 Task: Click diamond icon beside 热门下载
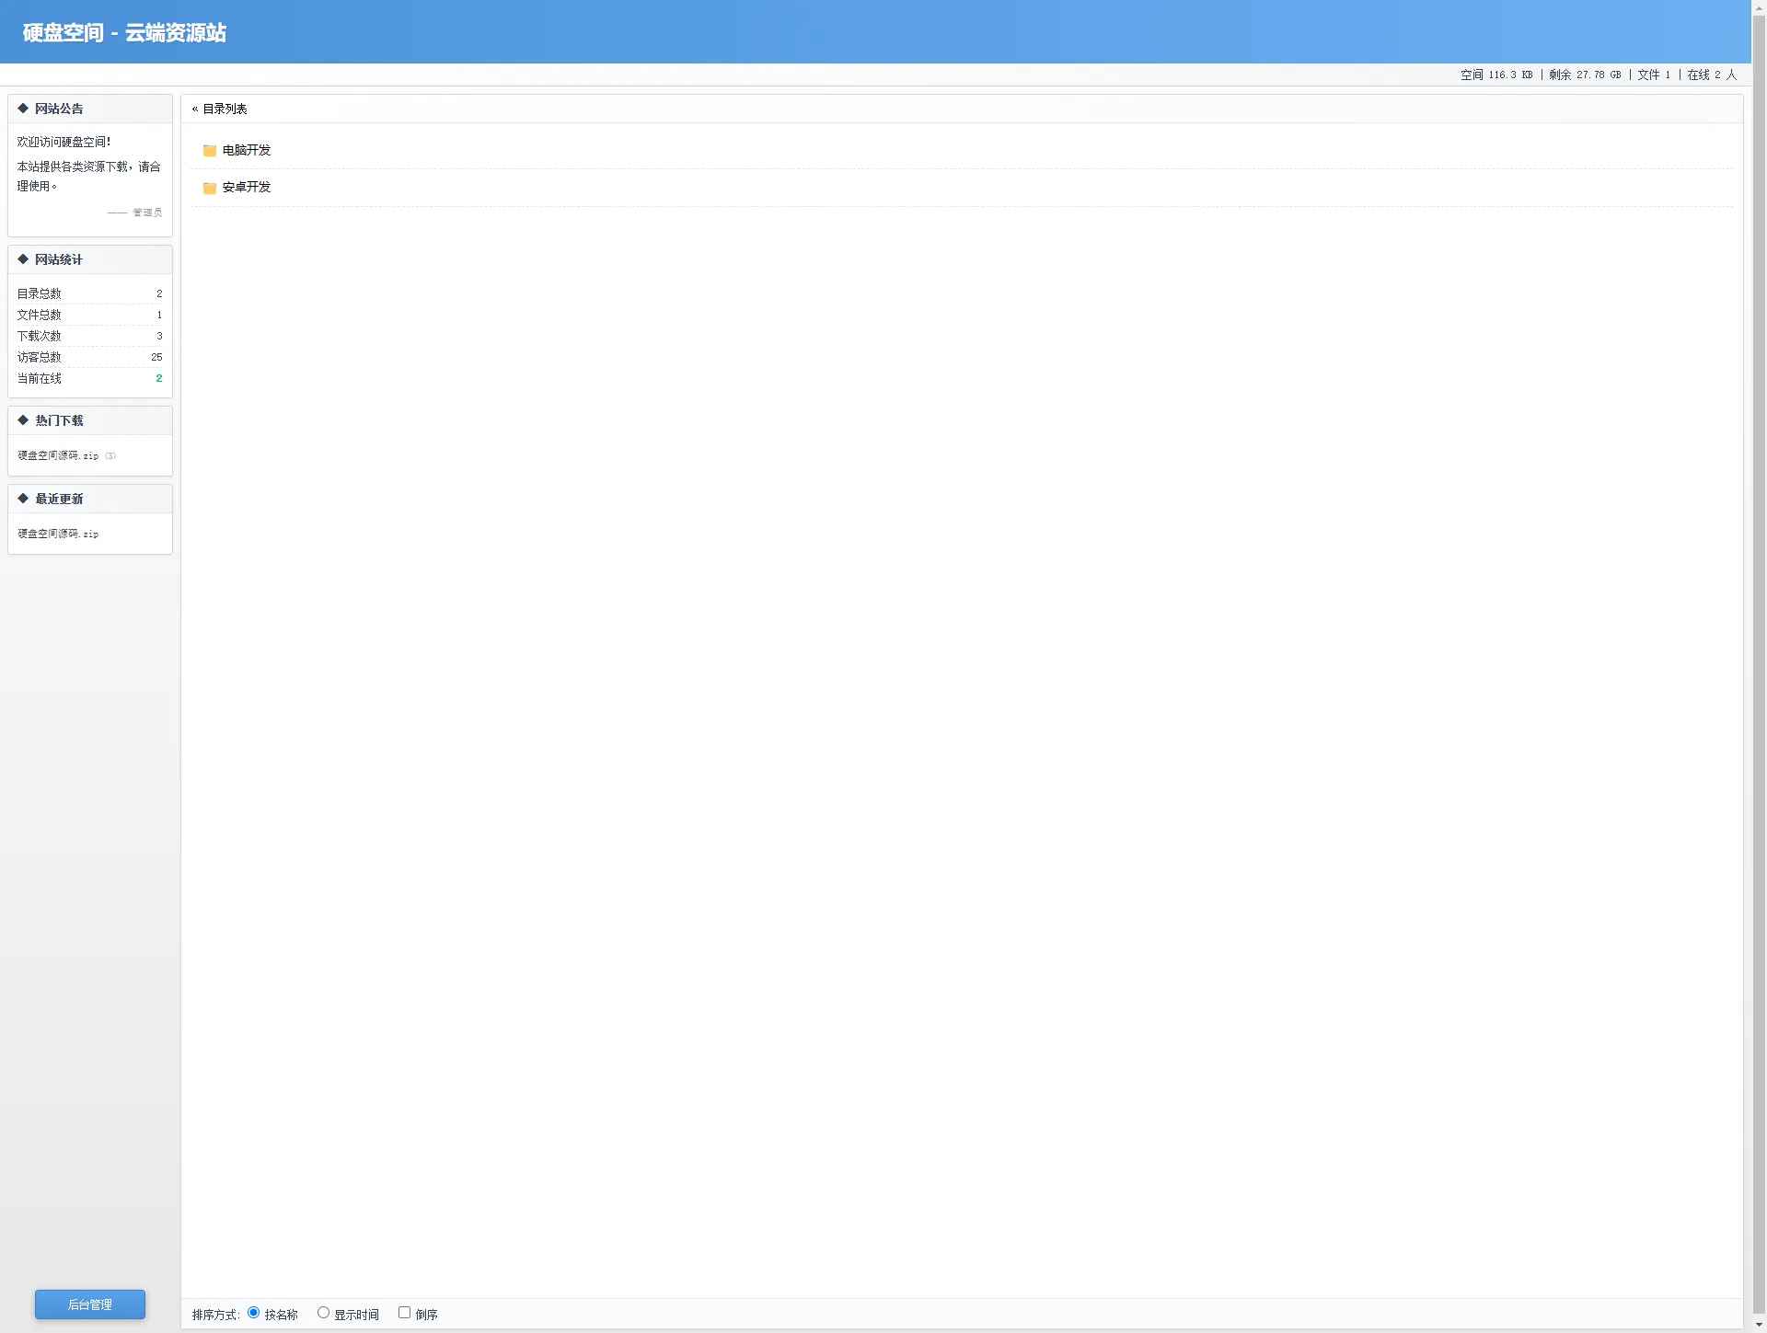coord(23,420)
